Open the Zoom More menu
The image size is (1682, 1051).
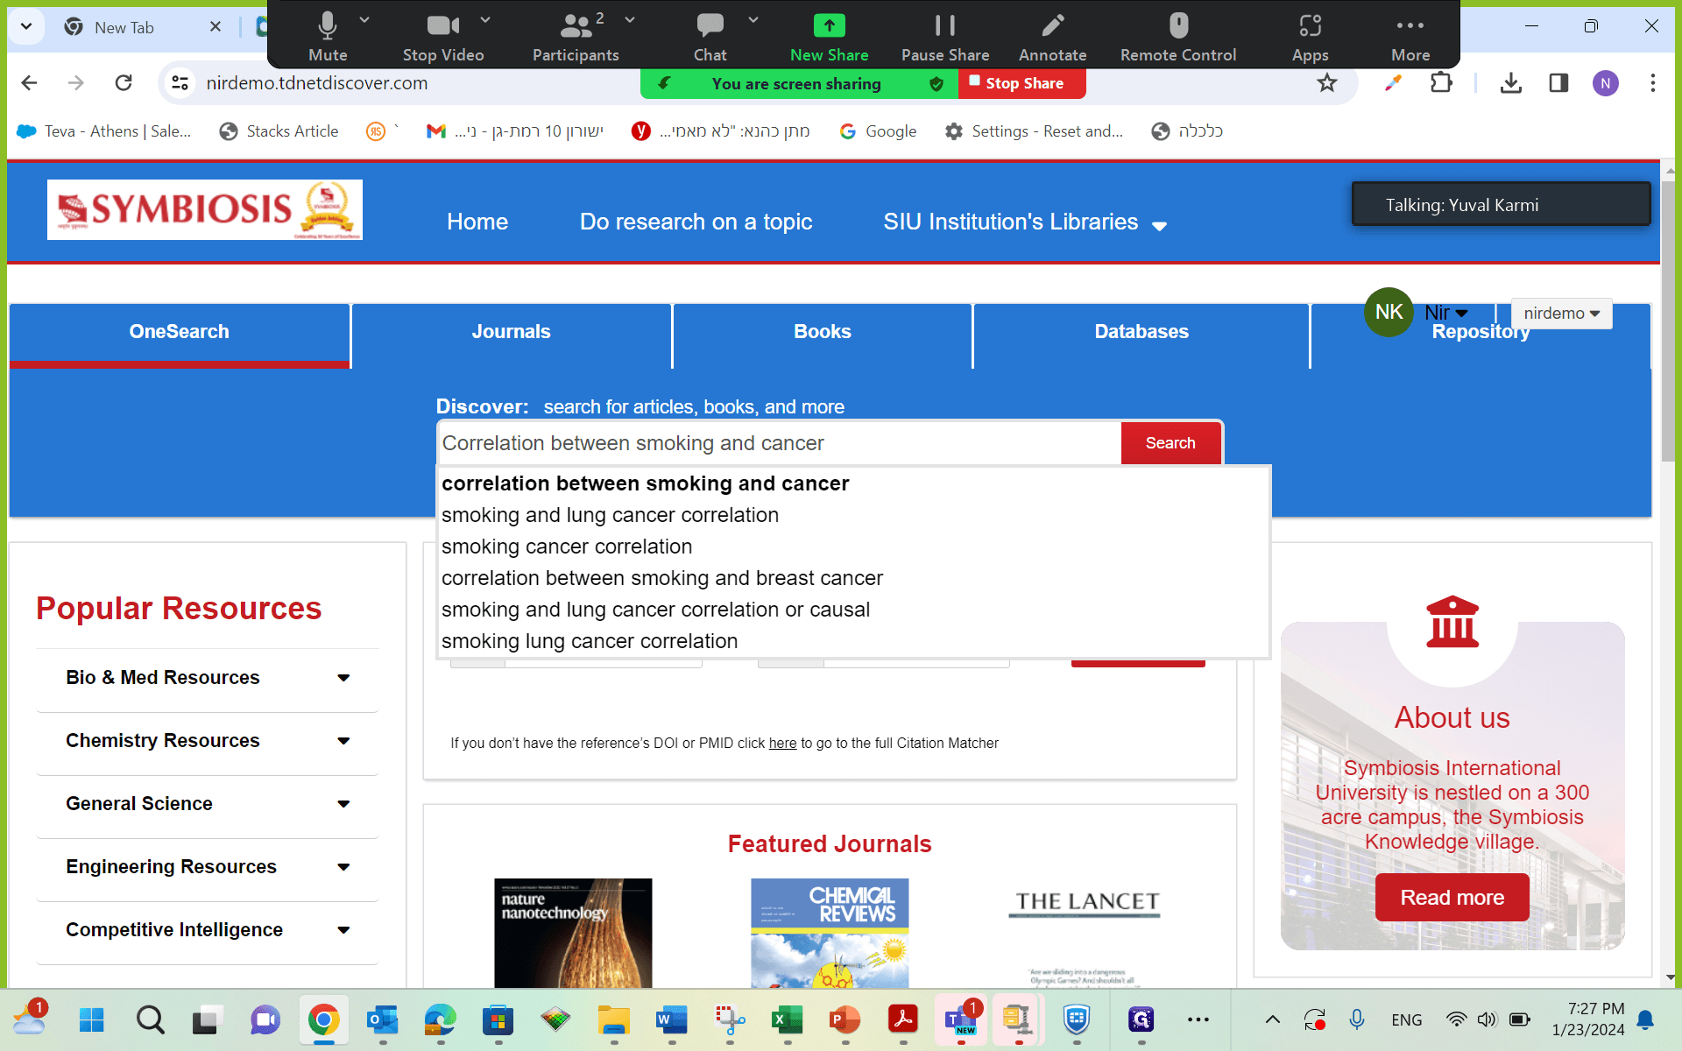(1410, 35)
